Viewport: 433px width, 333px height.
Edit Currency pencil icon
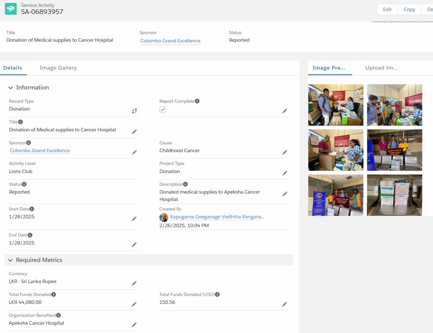[134, 283]
